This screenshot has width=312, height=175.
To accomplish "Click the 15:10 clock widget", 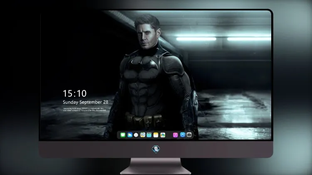I will click(x=74, y=93).
